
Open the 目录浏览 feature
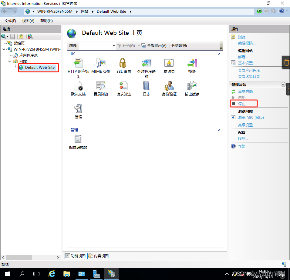click(x=101, y=88)
